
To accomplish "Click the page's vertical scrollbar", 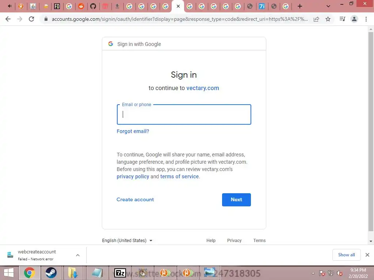I will point(371,131).
